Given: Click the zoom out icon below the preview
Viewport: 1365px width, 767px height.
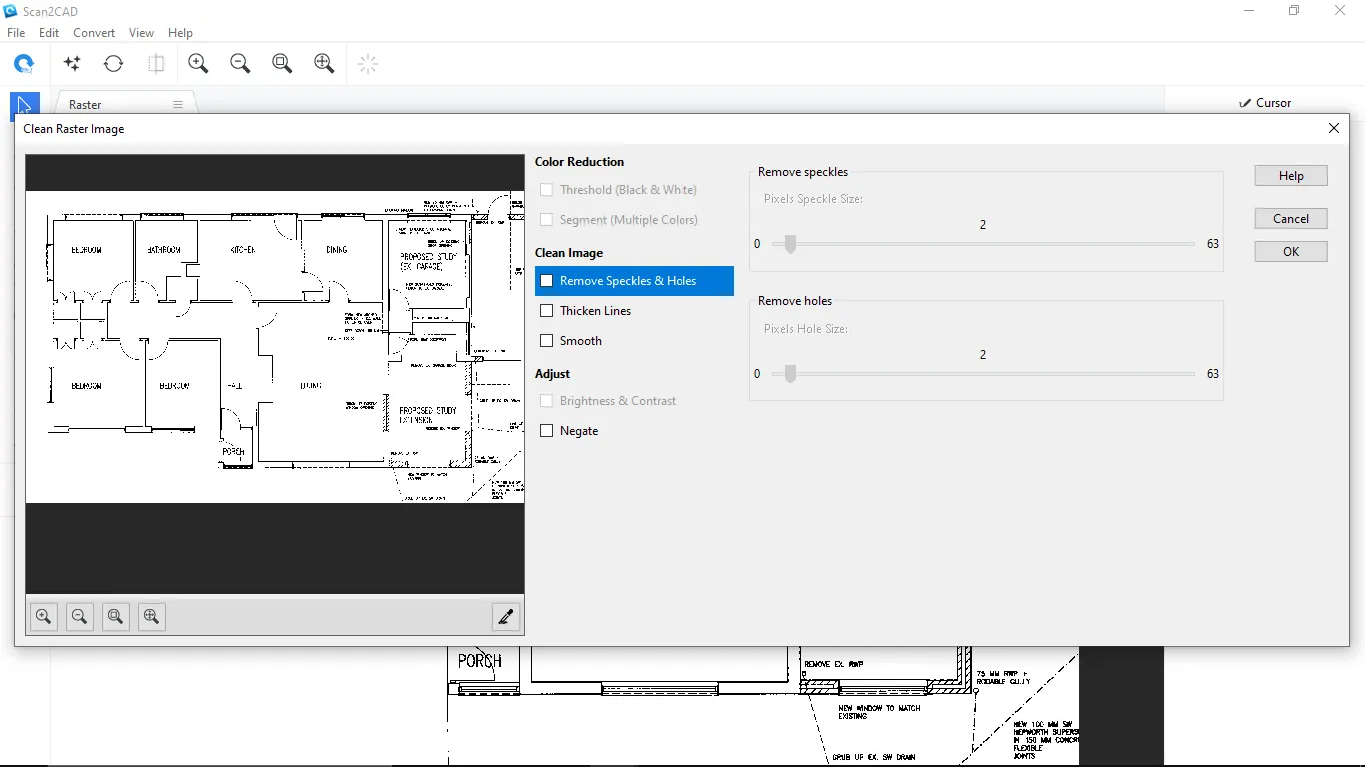Looking at the screenshot, I should click(x=80, y=617).
